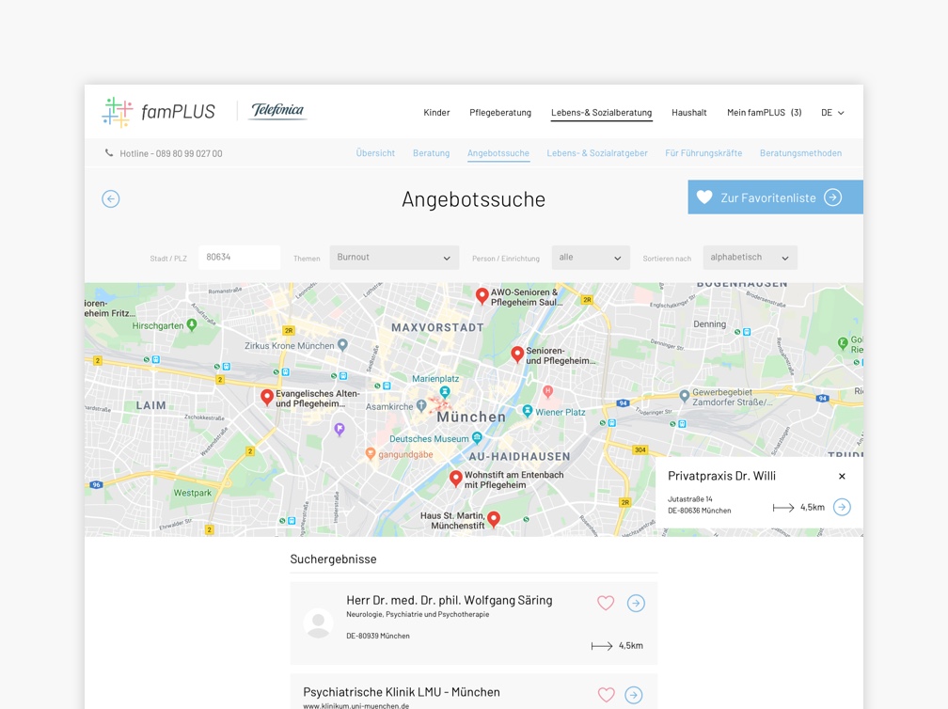Image resolution: width=948 pixels, height=709 pixels.
Task: Expand the Themen Burnout dropdown
Action: point(394,258)
